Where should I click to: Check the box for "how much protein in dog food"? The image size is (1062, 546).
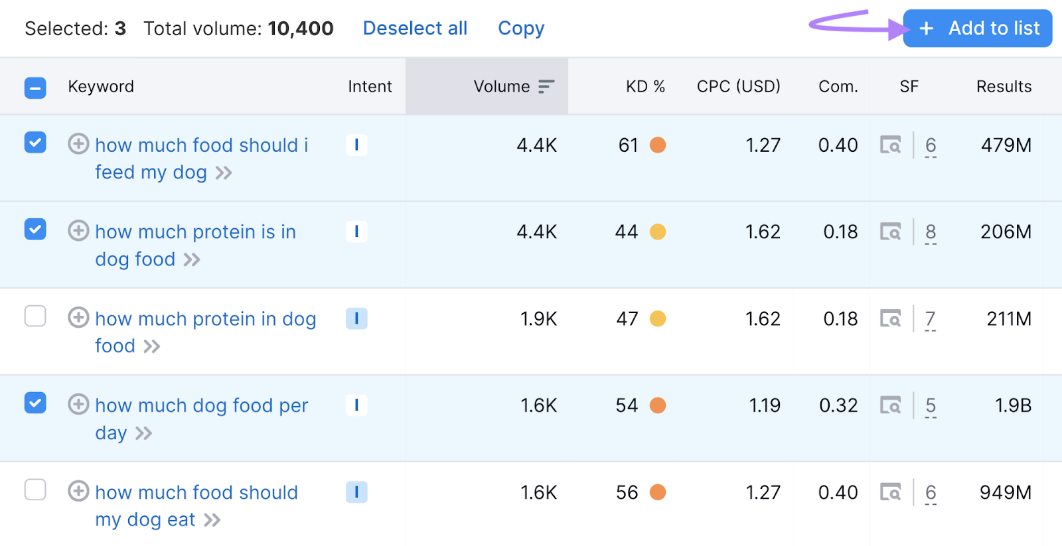[35, 316]
